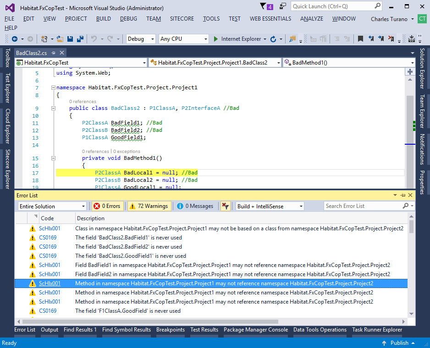Open the Task Runner Explorer tab
The image size is (430, 348).
[377, 330]
